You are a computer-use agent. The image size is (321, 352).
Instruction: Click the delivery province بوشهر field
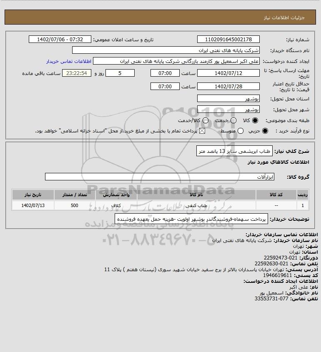point(228,99)
